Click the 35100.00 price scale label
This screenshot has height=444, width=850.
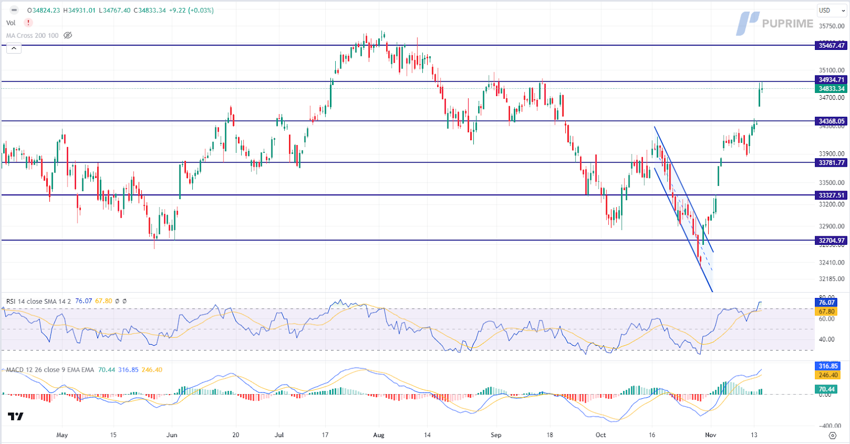point(831,70)
